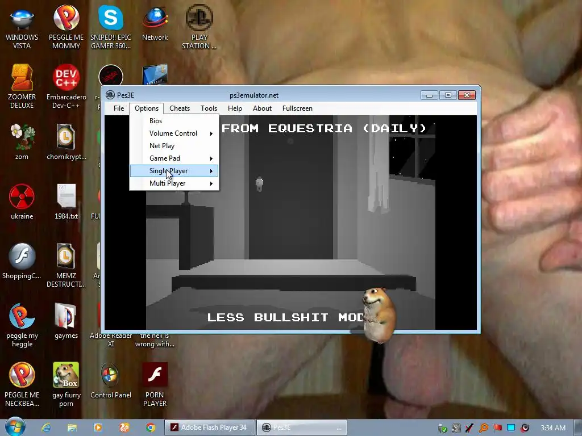Maximize the Pes3E window
The height and width of the screenshot is (436, 582).
(x=448, y=95)
